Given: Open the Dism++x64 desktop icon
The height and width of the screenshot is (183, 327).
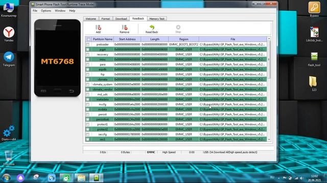Looking at the screenshot, I should pyautogui.click(x=9, y=131).
